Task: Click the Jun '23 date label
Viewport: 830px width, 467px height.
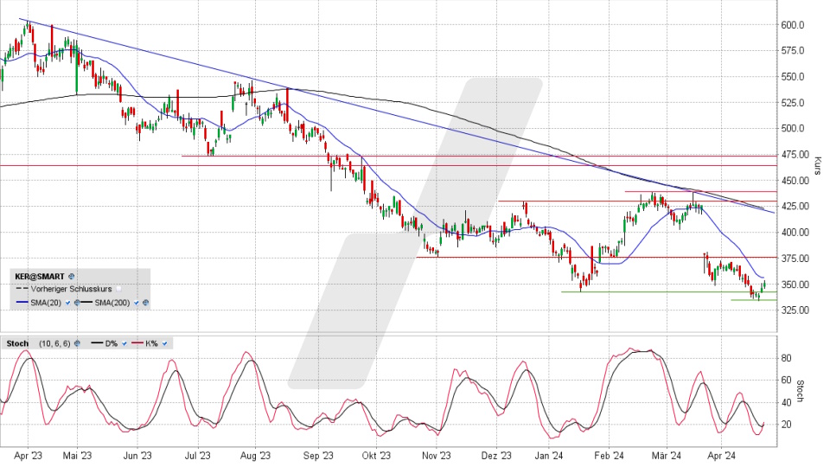Action: point(137,456)
